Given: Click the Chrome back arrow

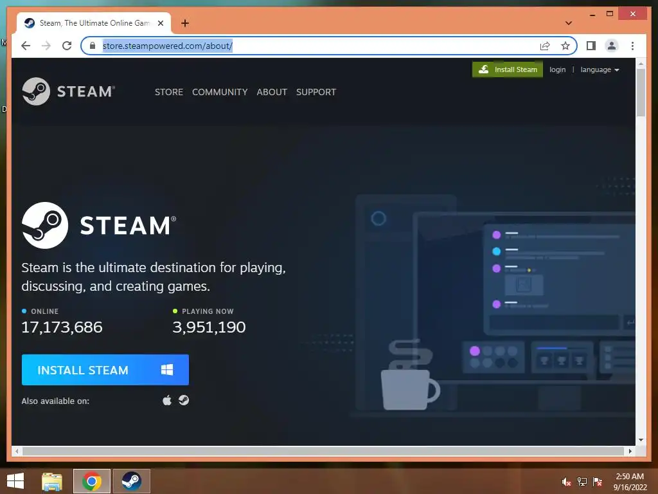Looking at the screenshot, I should tap(26, 46).
